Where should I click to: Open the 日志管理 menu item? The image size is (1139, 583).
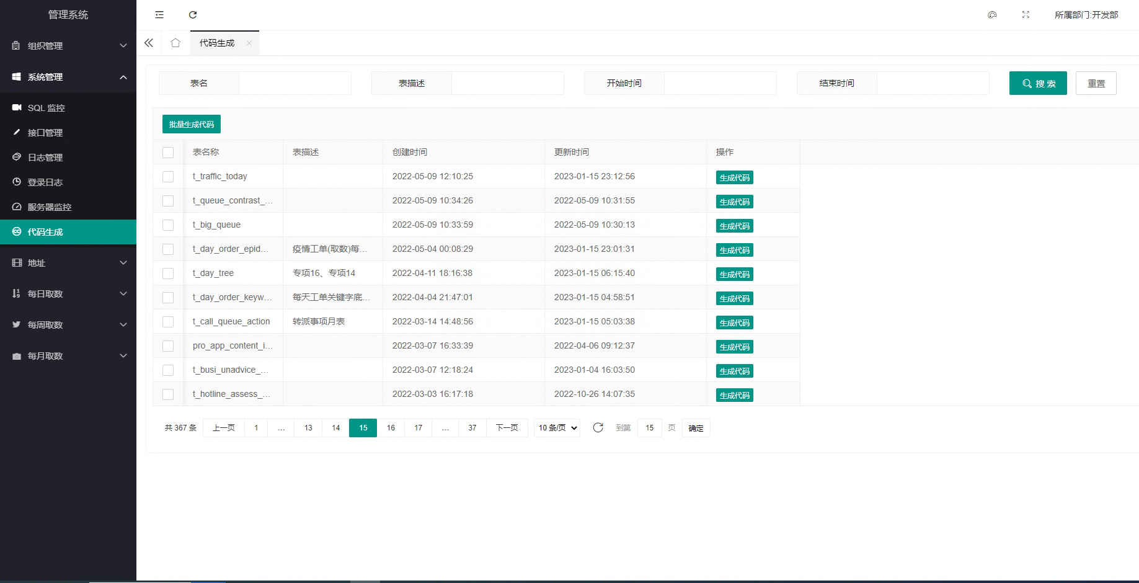[68, 158]
